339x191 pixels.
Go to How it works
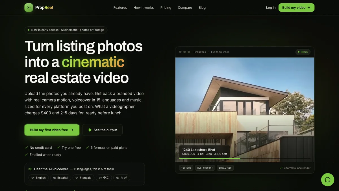(x=144, y=8)
